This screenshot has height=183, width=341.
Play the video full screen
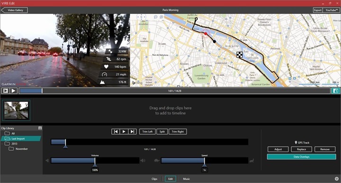[x=5, y=91]
